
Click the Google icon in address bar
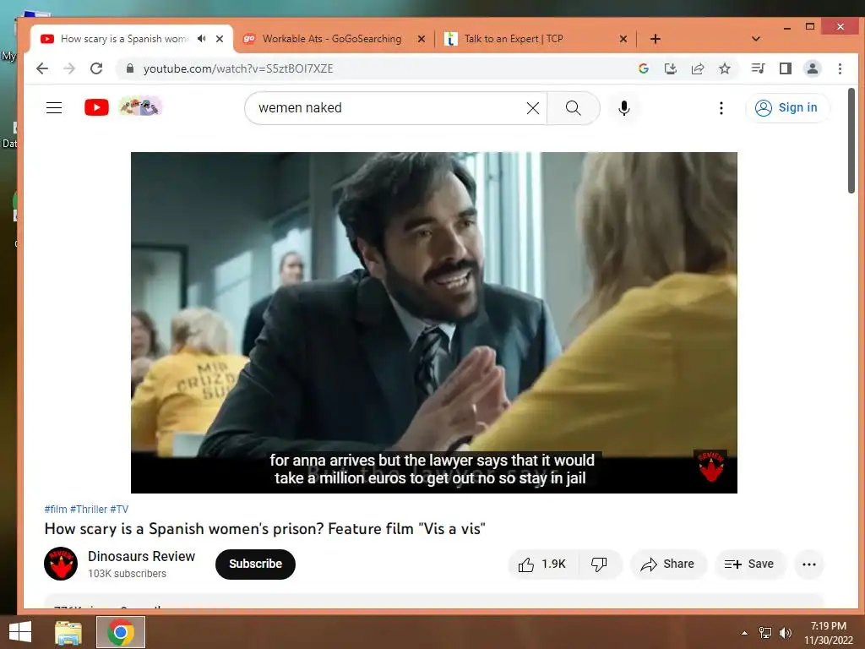(x=643, y=68)
